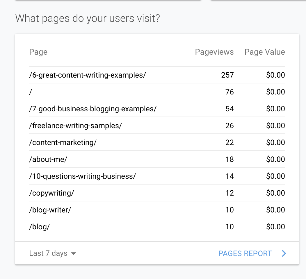This screenshot has height=279, width=306.
Task: Select the /blog-writer/ page entry
Action: point(51,210)
